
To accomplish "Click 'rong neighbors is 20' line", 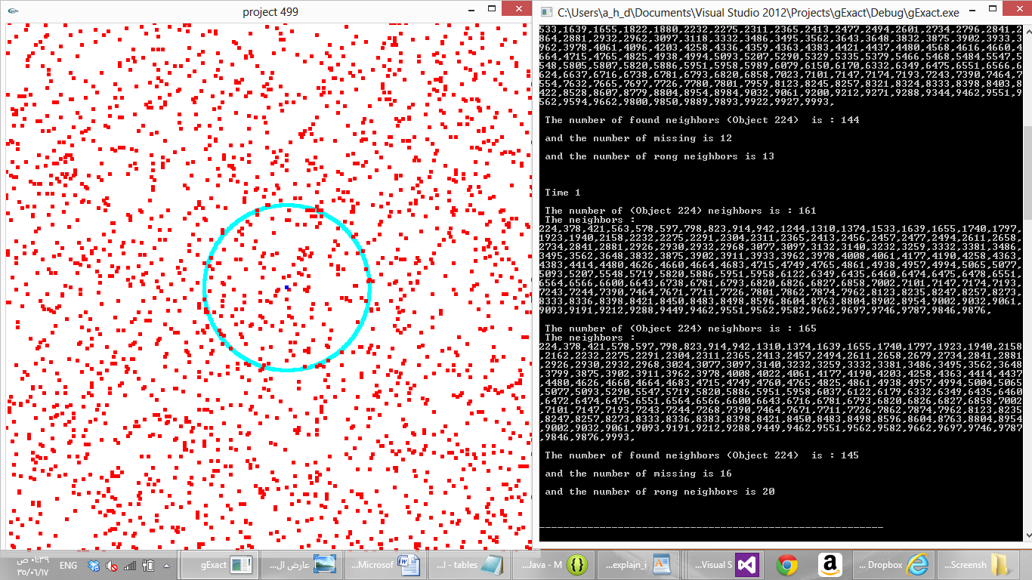I will 660,492.
